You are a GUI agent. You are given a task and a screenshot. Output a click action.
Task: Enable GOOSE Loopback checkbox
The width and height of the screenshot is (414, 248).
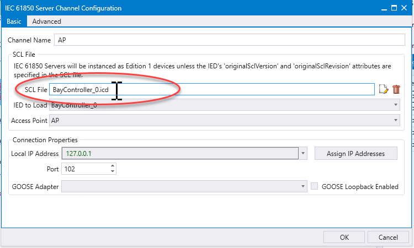pyautogui.click(x=314, y=186)
